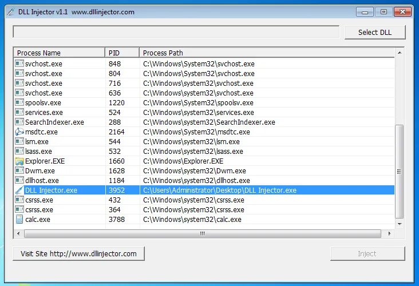
Task: Click path C:\Users\Administrator\Desktop\DLL Injector.exe
Action: click(x=220, y=190)
